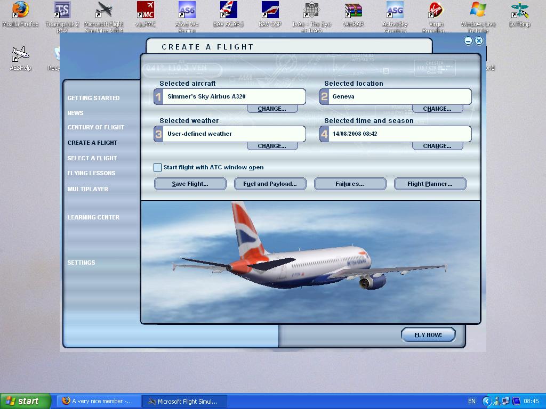Change selected time and season

437,146
